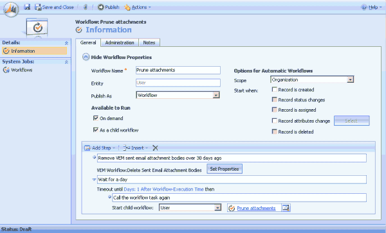The image size is (386, 233).
Task: Open the Prune attachments lookup link
Action: tap(256, 208)
